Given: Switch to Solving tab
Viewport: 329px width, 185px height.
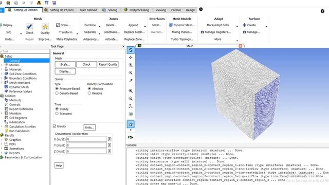Looking at the screenshot, I should (110, 10).
